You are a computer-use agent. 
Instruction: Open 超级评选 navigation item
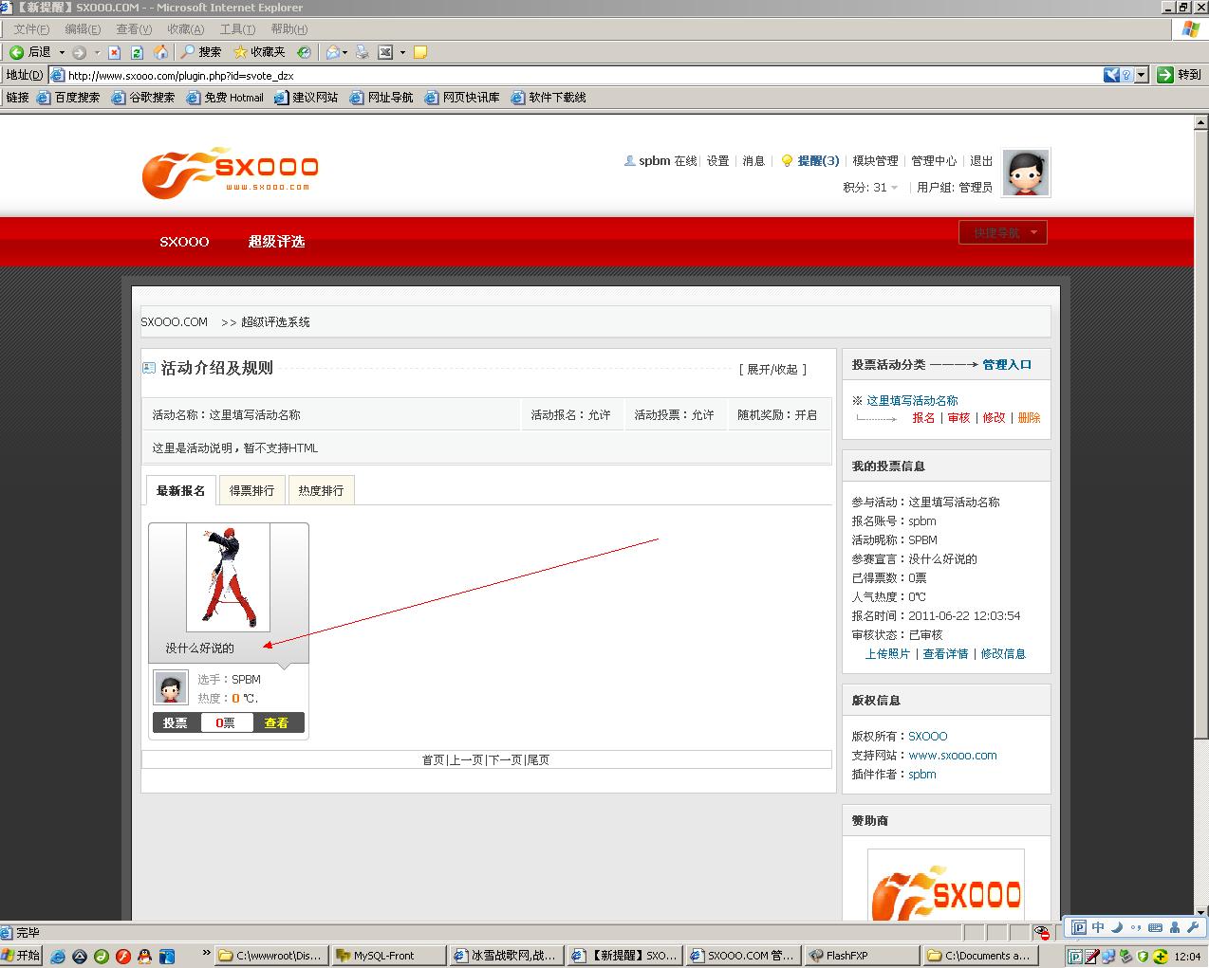pos(276,242)
